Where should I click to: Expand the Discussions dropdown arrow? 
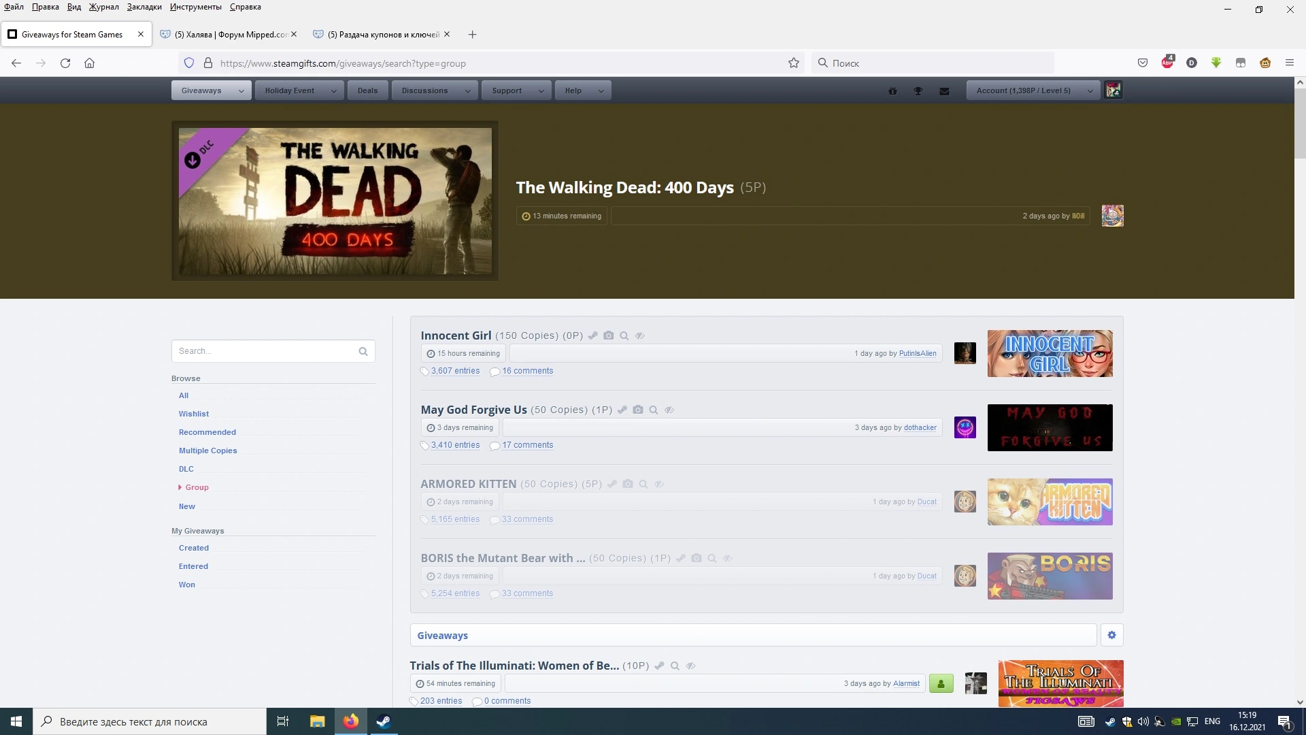[x=468, y=91]
